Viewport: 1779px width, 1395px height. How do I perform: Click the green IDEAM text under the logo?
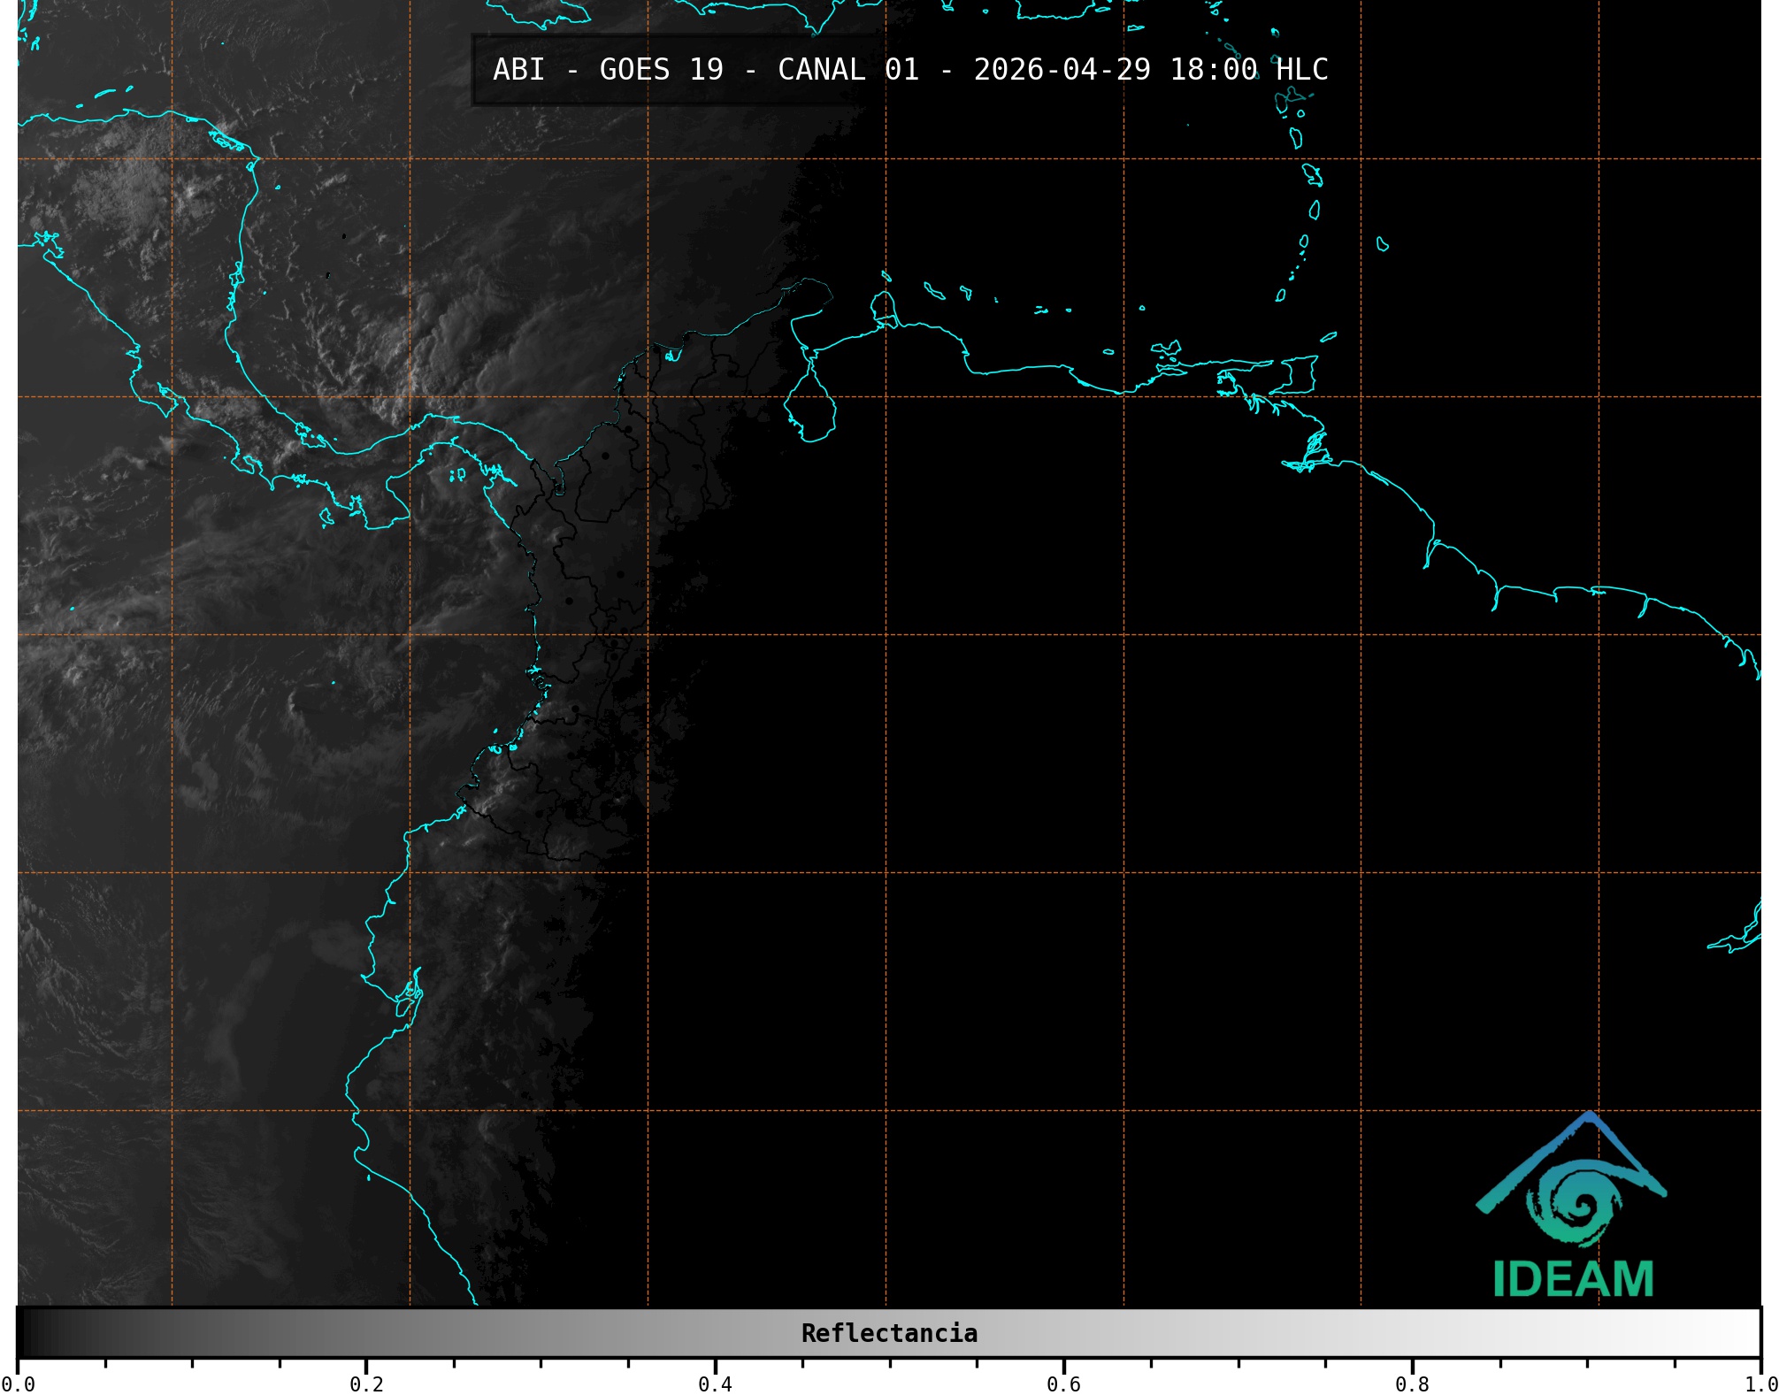[1573, 1279]
